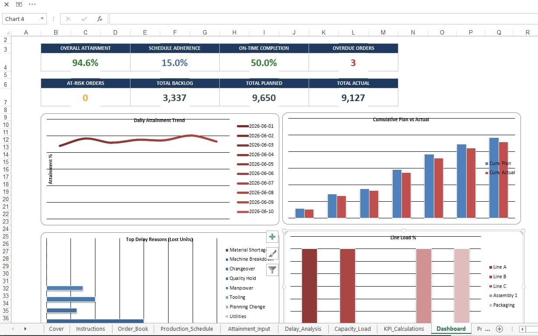Select the KPI_Calculations sheet tab
538x336 pixels.
(x=404, y=329)
